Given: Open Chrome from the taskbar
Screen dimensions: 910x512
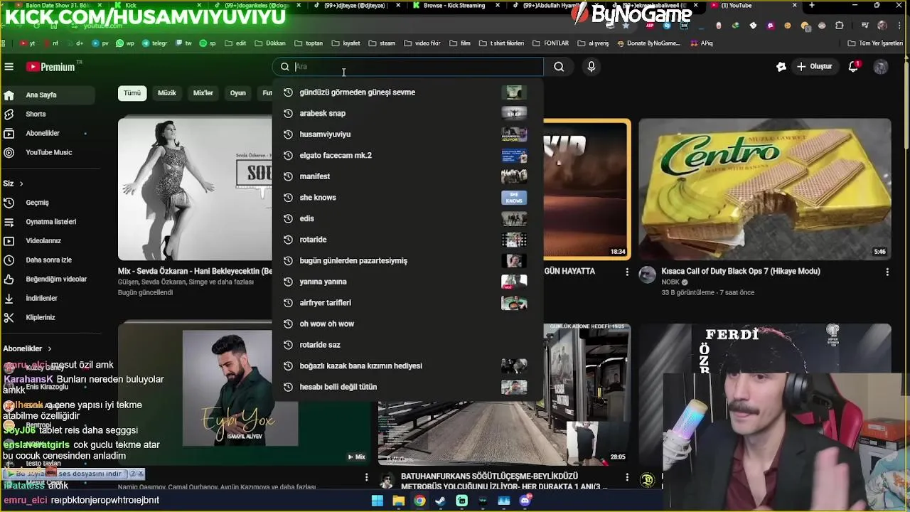Looking at the screenshot, I should pyautogui.click(x=420, y=501).
